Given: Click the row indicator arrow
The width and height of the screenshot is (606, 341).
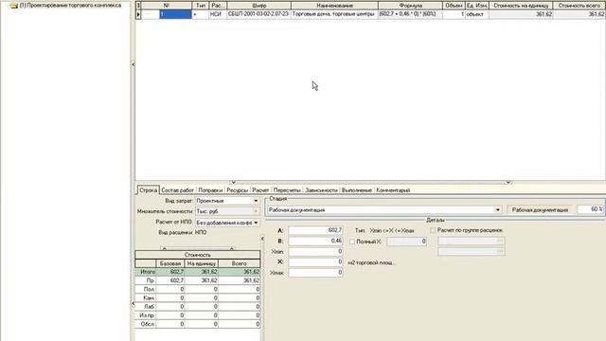Looking at the screenshot, I should [x=138, y=14].
